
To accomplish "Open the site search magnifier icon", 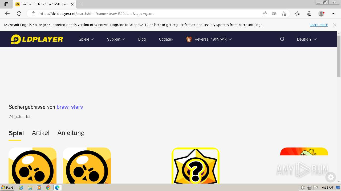I will pyautogui.click(x=282, y=39).
